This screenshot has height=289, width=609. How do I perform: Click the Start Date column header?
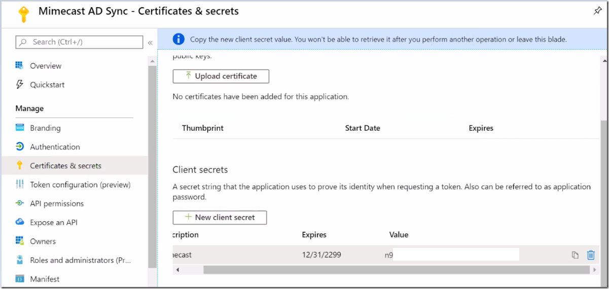(363, 128)
